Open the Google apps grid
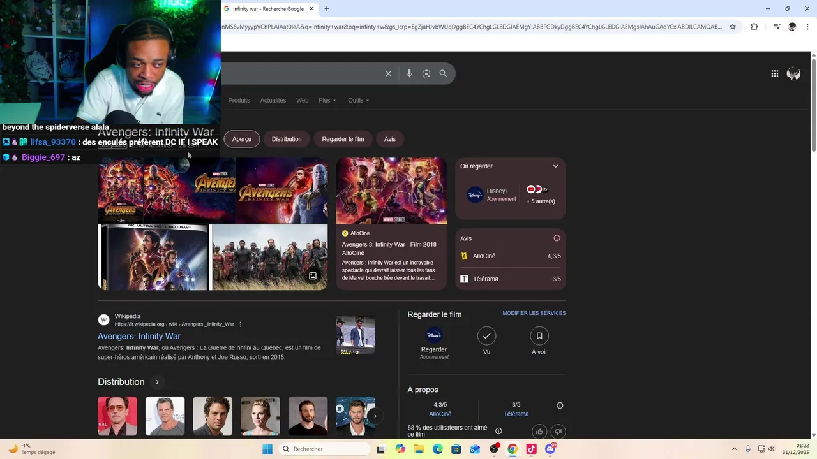 (774, 74)
